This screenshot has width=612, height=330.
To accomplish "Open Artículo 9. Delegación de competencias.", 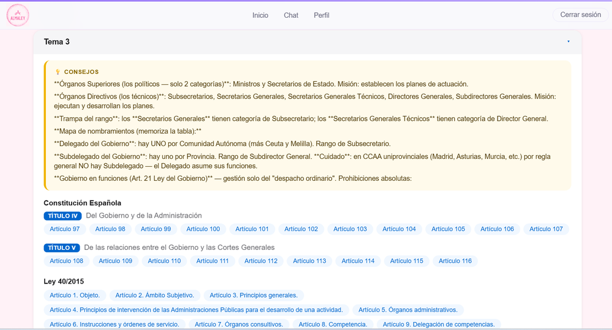I will tap(439, 324).
